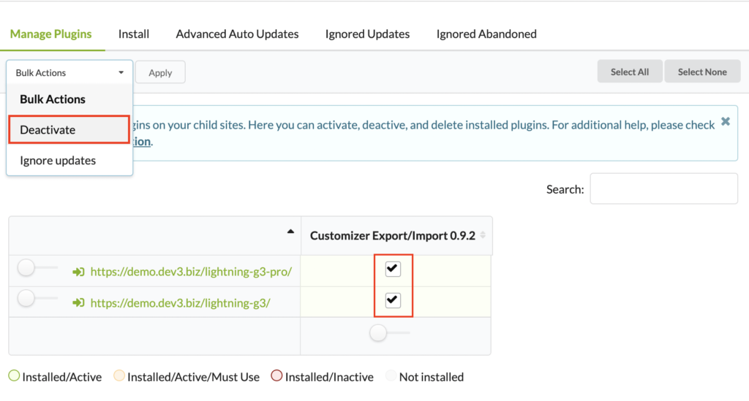Click login icon beside lightning-g3 site
The image size is (749, 401).
coord(78,302)
